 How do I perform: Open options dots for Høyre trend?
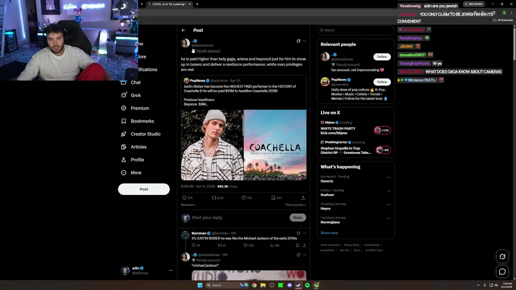[389, 205]
